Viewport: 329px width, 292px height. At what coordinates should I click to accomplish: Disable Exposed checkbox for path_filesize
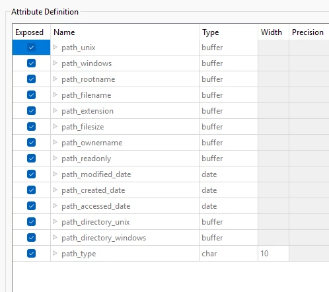(x=31, y=127)
